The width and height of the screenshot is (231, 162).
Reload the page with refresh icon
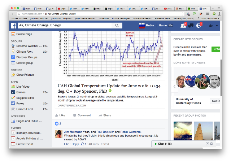click(19, 14)
